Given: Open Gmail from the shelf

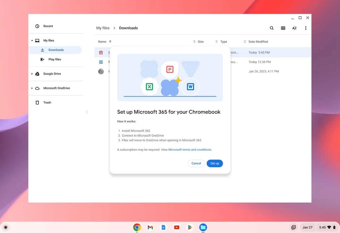Looking at the screenshot, I should [150, 227].
